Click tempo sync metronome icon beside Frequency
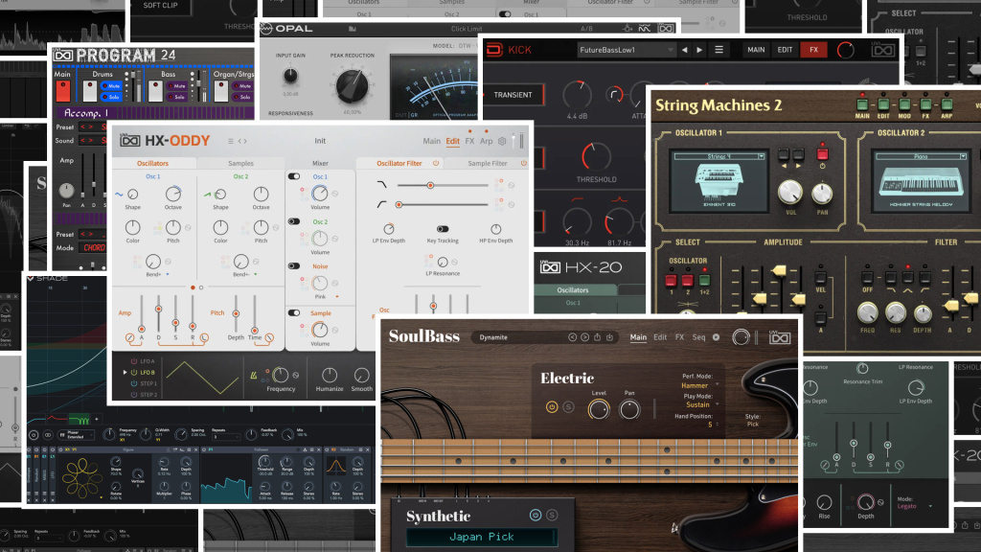Image resolution: width=981 pixels, height=552 pixels. (x=253, y=376)
